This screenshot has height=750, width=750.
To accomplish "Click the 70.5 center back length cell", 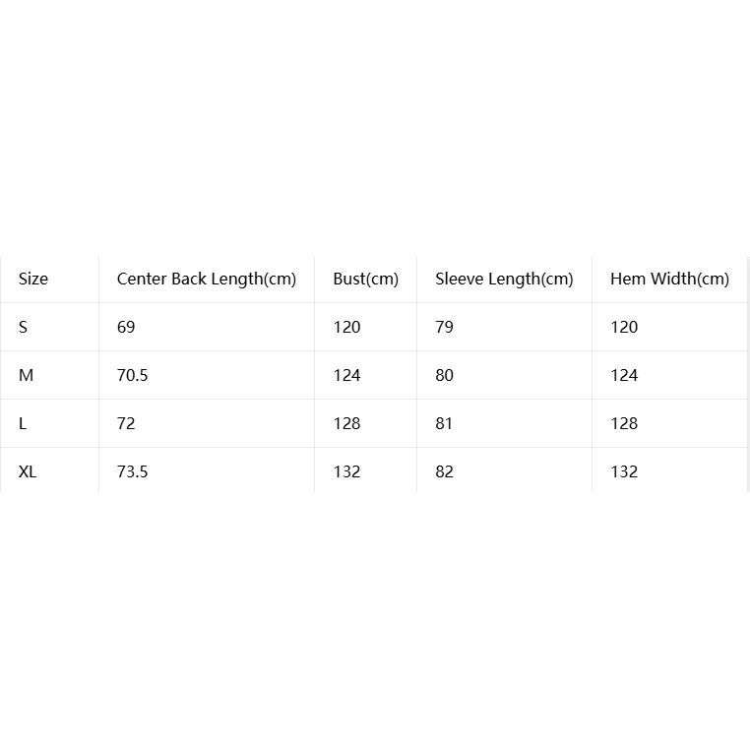I will point(132,375).
